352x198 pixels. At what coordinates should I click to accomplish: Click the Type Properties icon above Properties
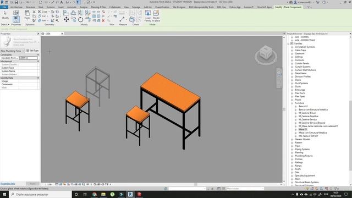[x=16, y=13]
